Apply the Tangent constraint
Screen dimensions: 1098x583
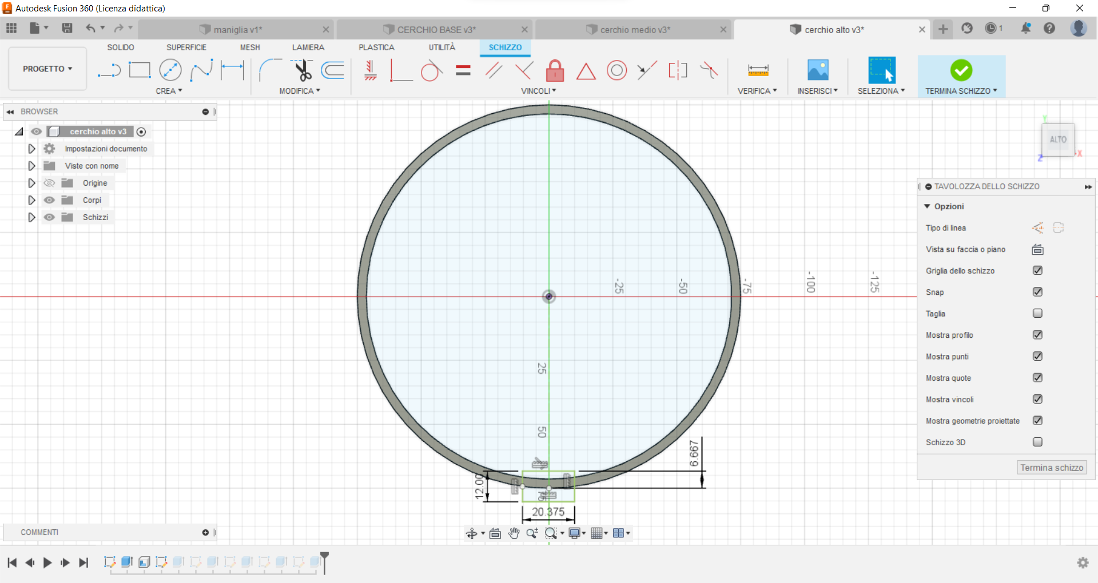point(432,70)
